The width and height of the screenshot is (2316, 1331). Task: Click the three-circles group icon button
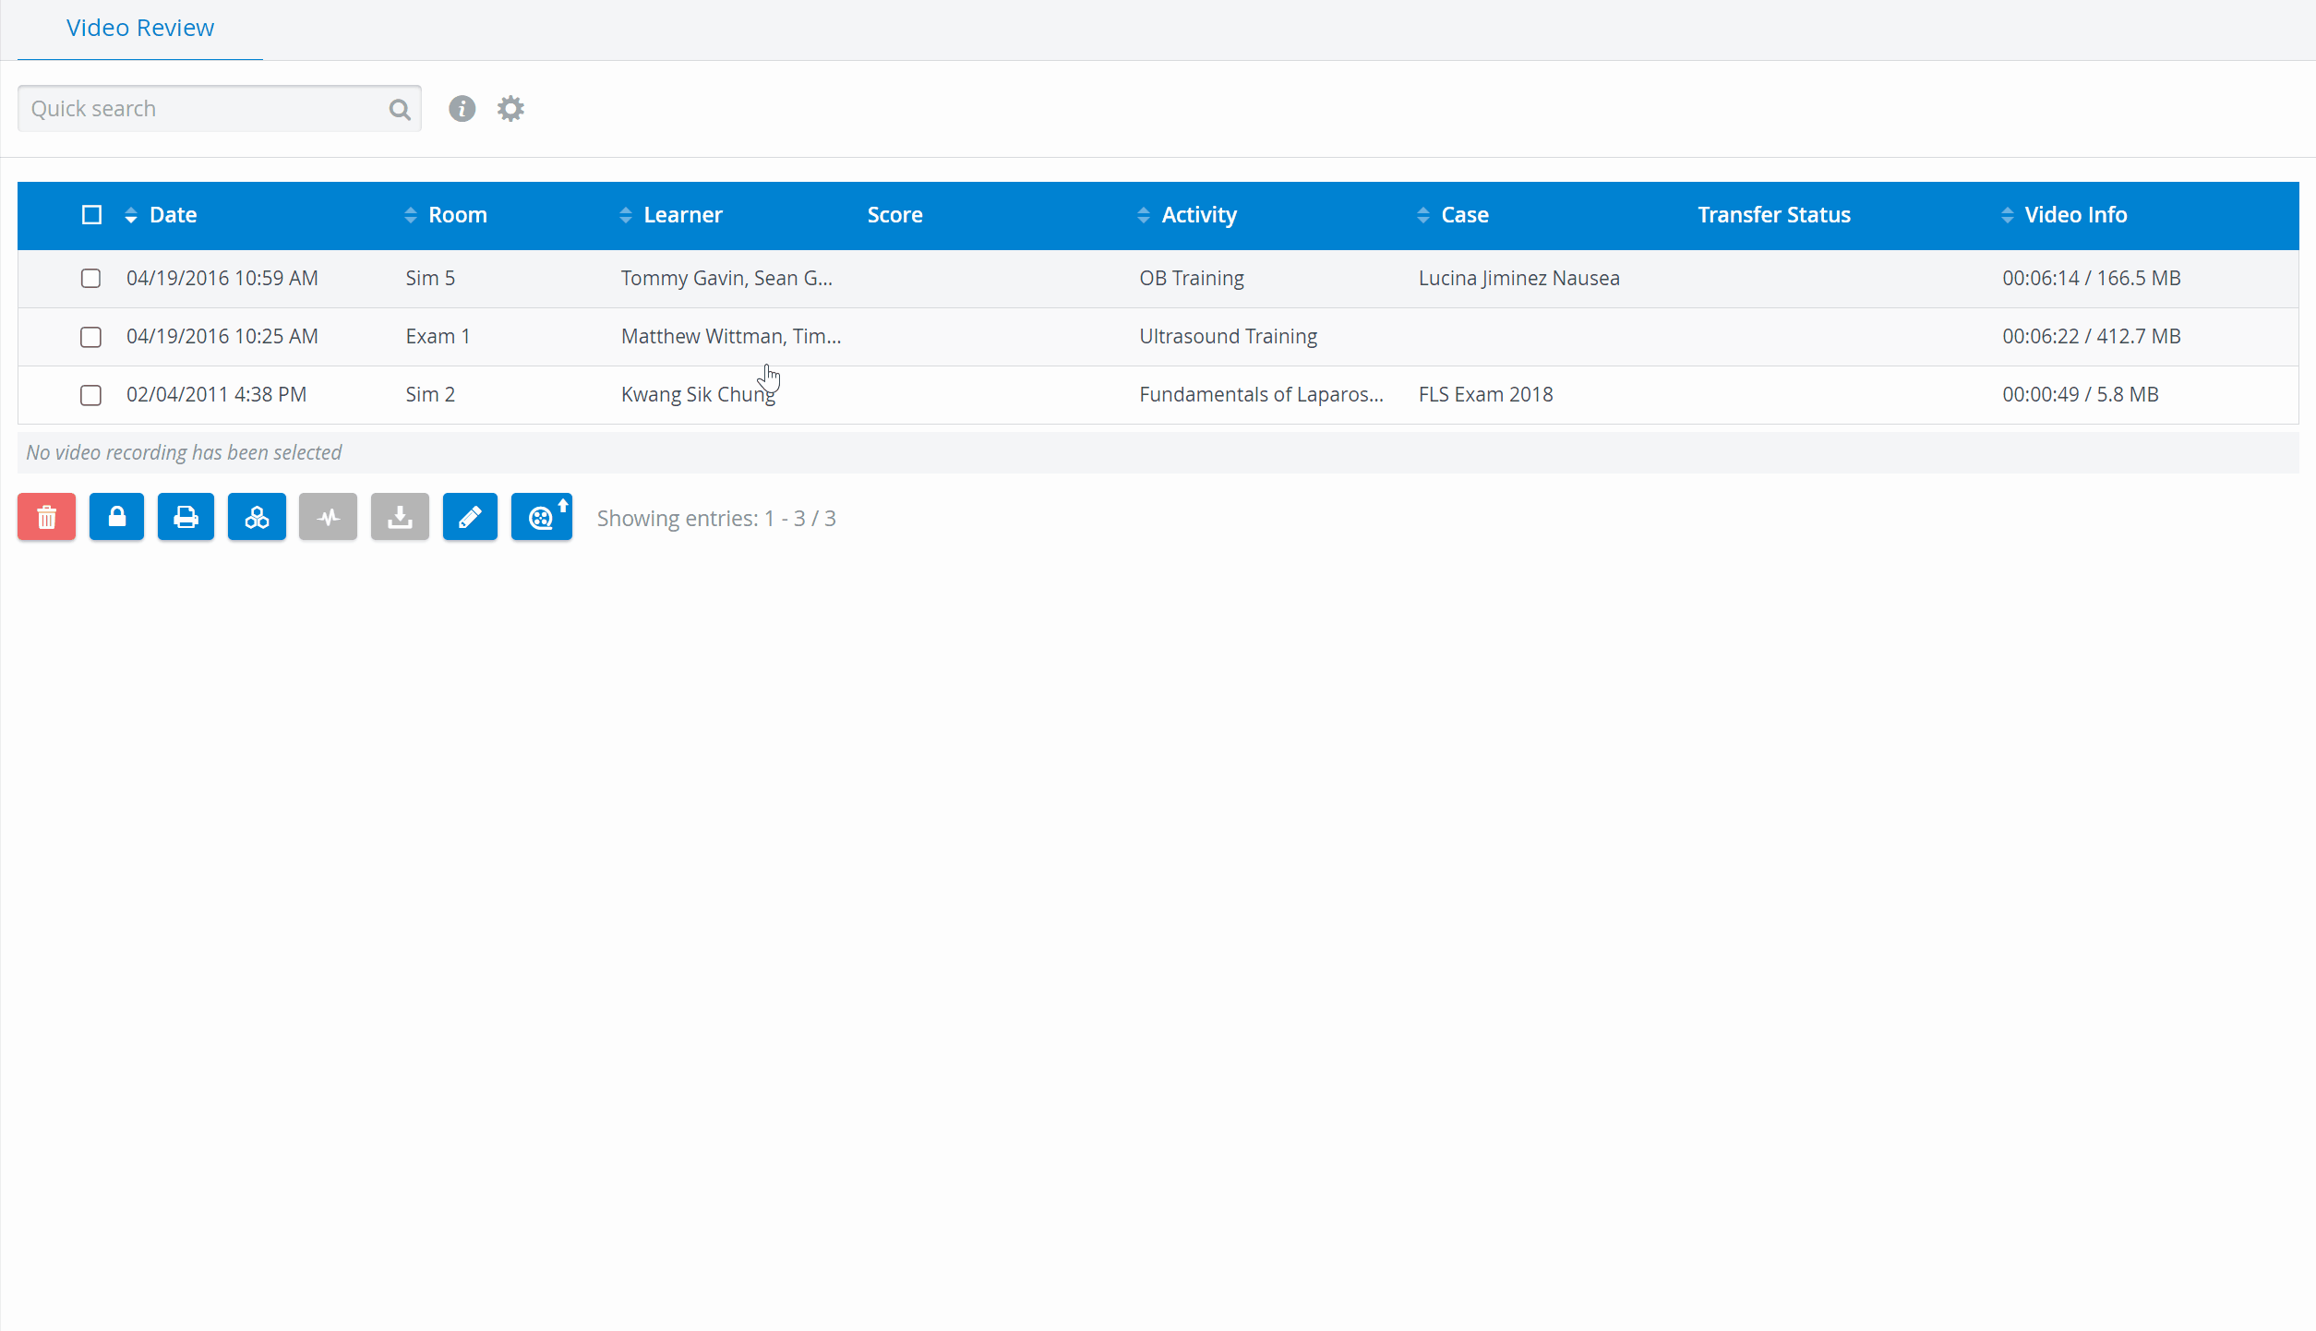pyautogui.click(x=257, y=517)
